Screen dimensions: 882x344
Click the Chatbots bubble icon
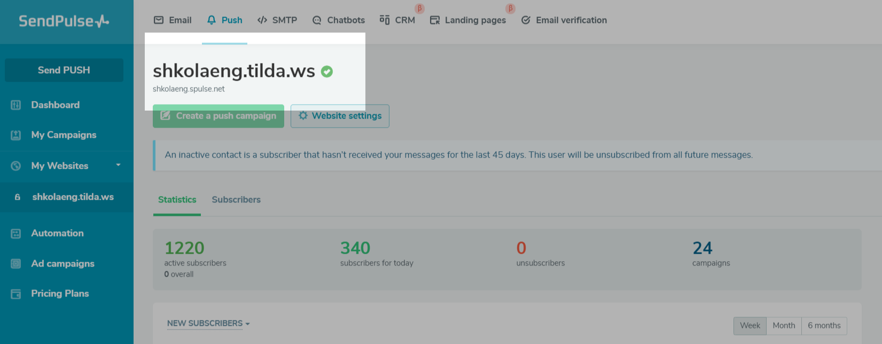(317, 20)
